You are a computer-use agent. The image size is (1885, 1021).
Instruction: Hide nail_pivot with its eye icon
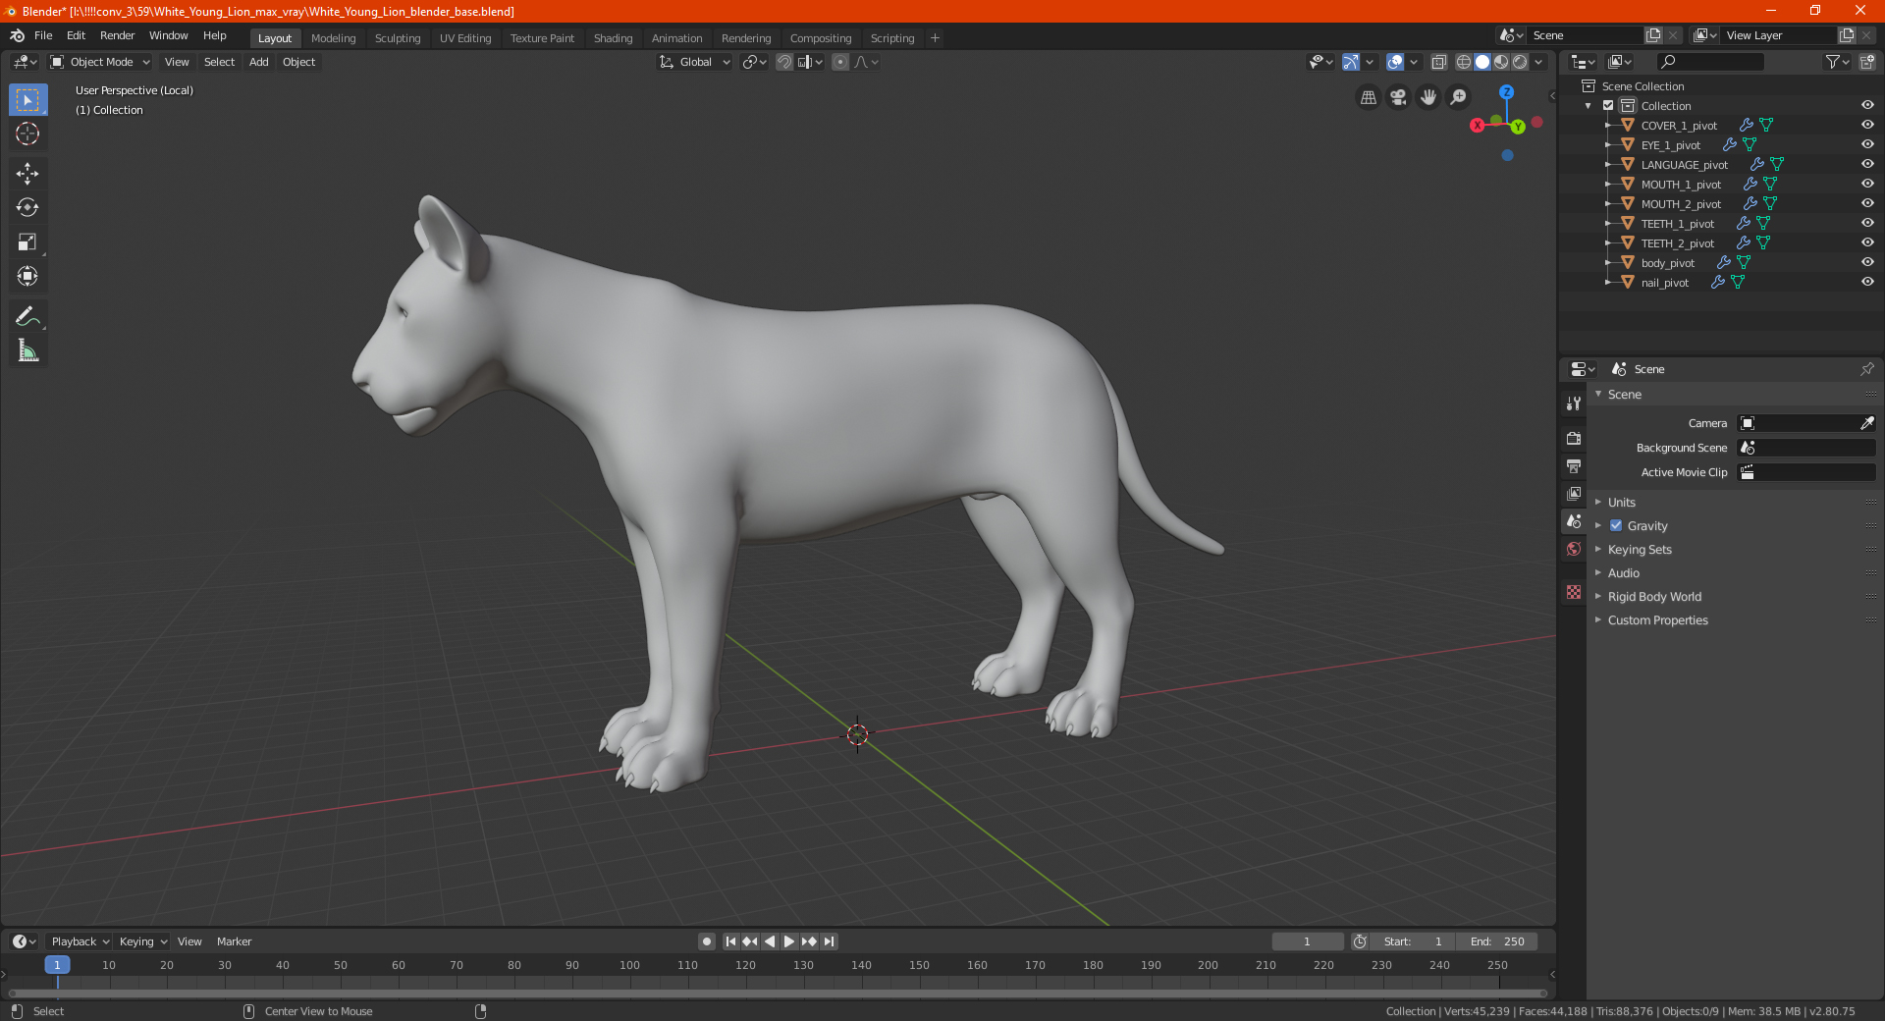click(1867, 282)
